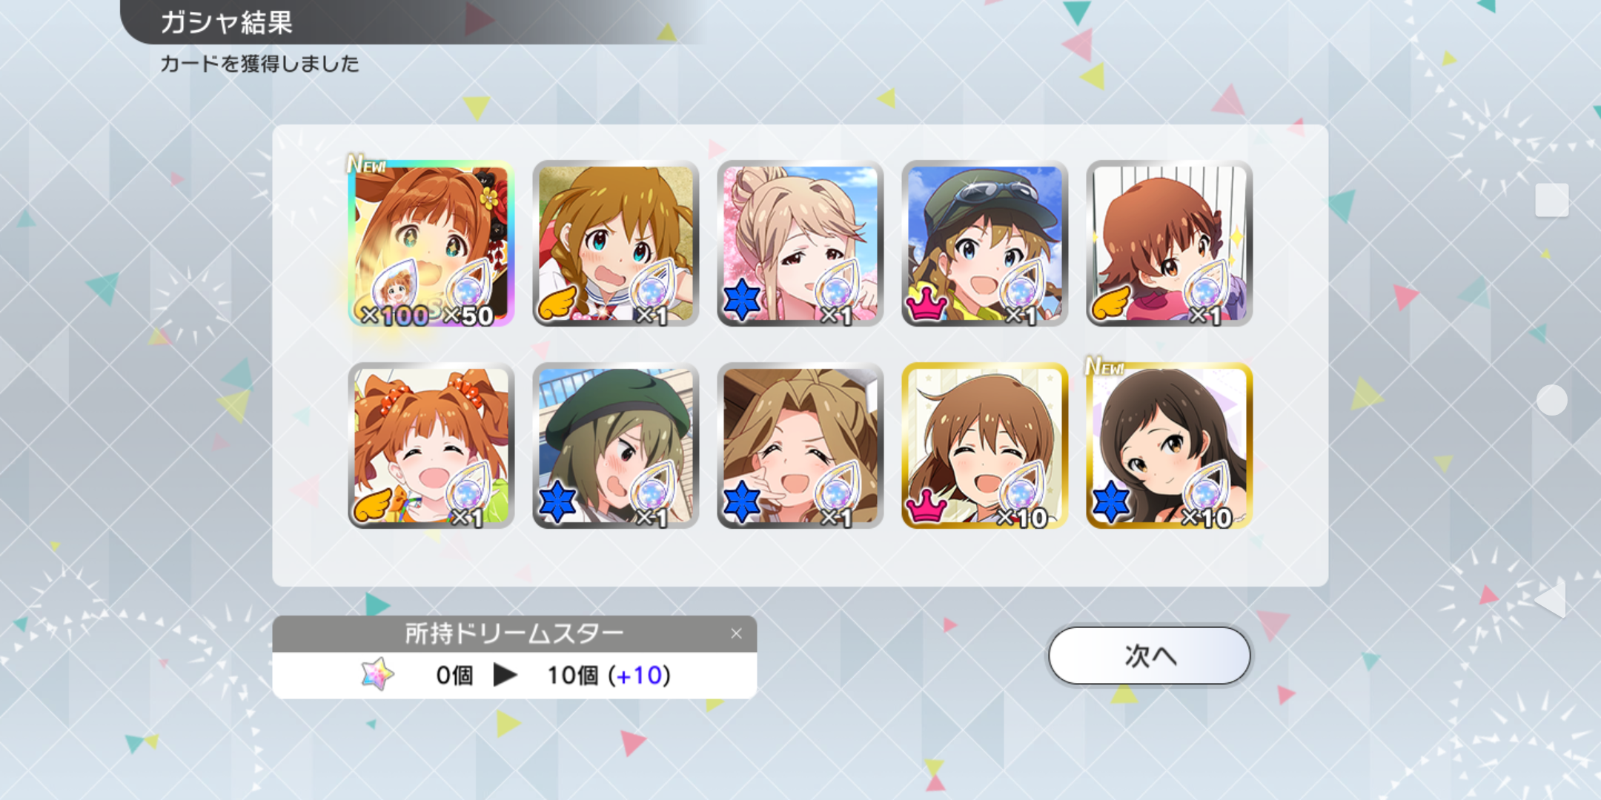The width and height of the screenshot is (1601, 800).
Task: Open the NEW rainbow-framed card with ×100 ×50
Action: (x=431, y=244)
